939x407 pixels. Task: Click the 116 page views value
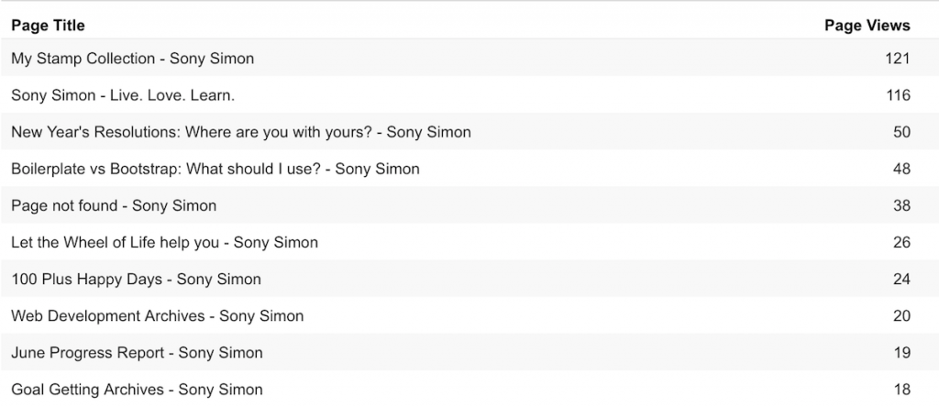tap(899, 95)
